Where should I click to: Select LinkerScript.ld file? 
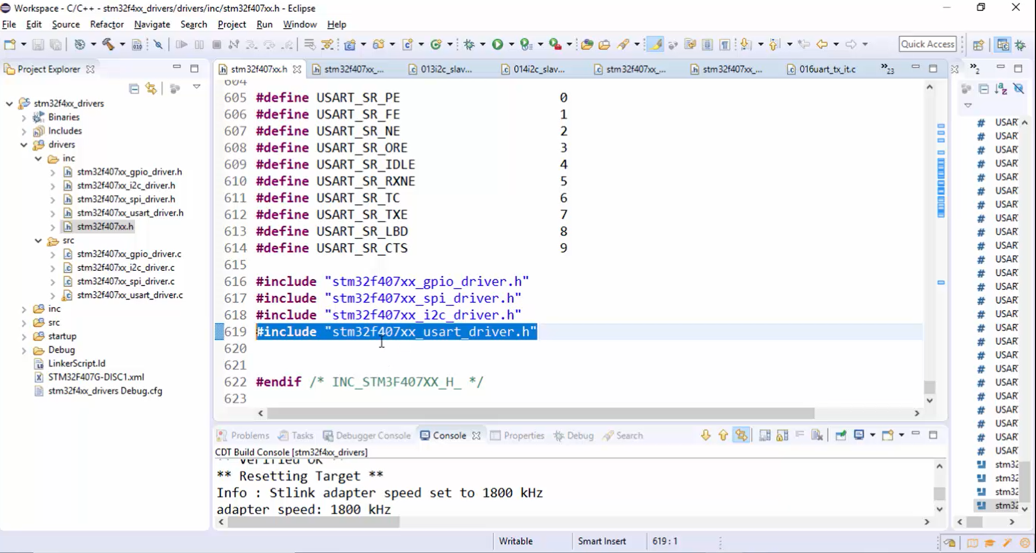(76, 363)
